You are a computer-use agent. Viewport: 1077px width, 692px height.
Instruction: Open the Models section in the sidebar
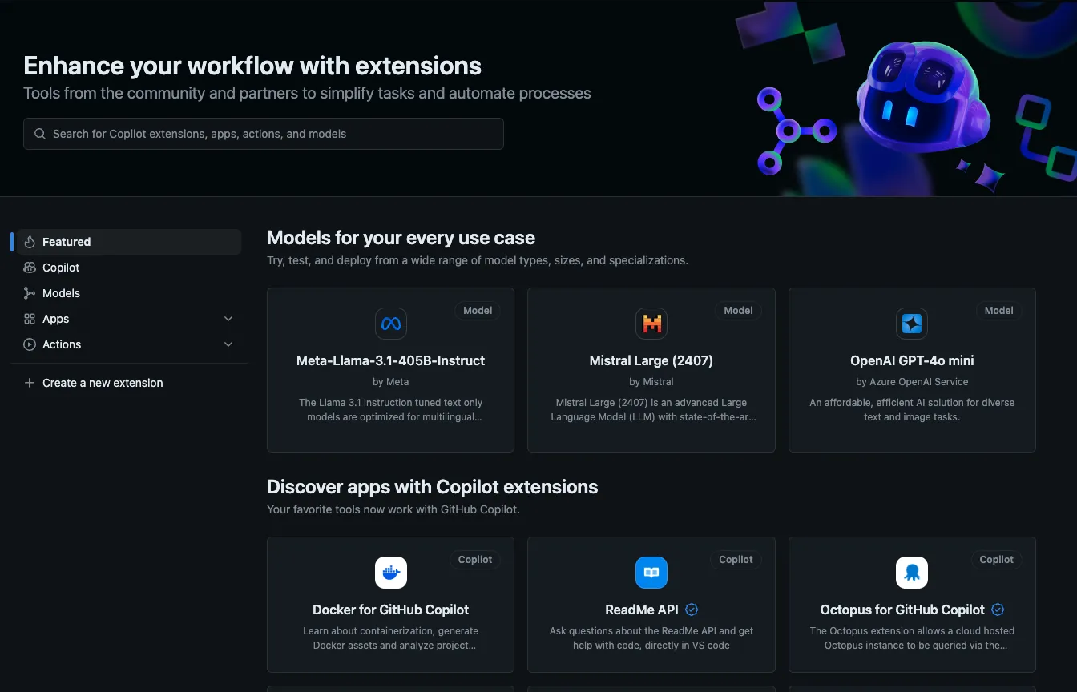pos(61,292)
